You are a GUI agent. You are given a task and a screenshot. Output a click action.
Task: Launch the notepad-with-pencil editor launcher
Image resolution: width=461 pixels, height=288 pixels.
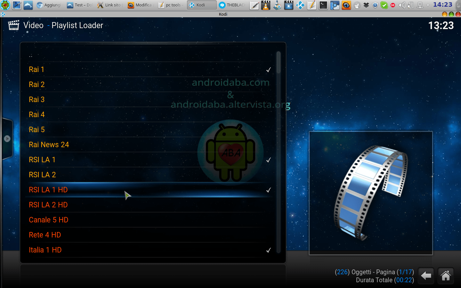[312, 5]
